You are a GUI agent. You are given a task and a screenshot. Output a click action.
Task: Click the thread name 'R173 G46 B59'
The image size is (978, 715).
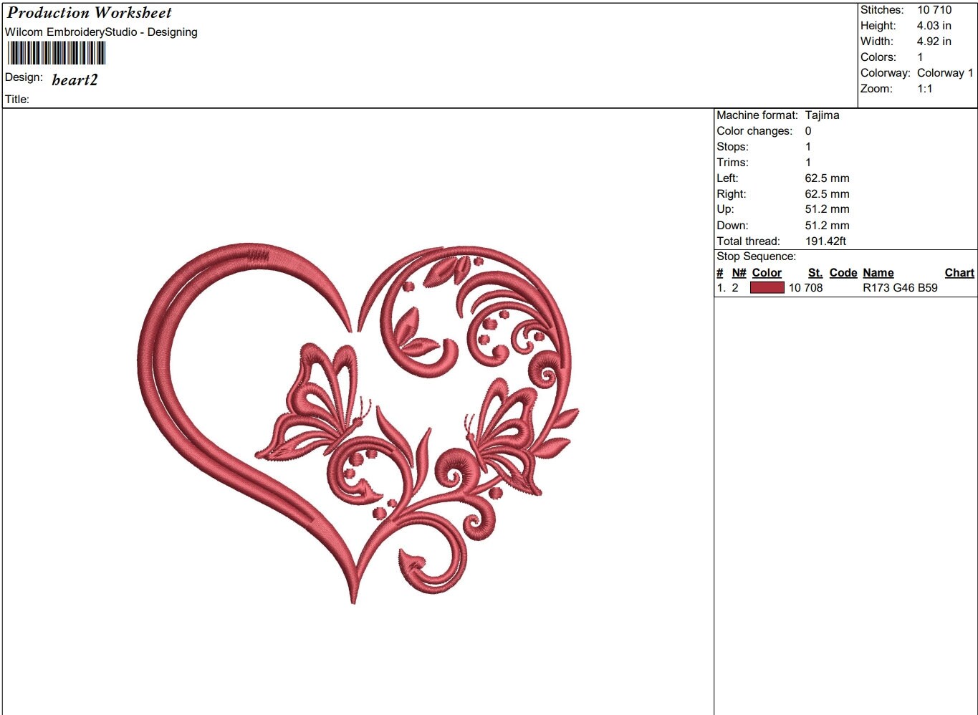(900, 288)
